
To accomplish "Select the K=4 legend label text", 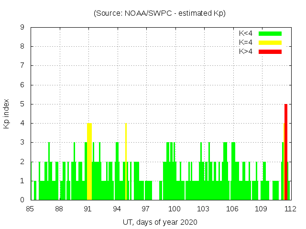I will tap(246, 42).
